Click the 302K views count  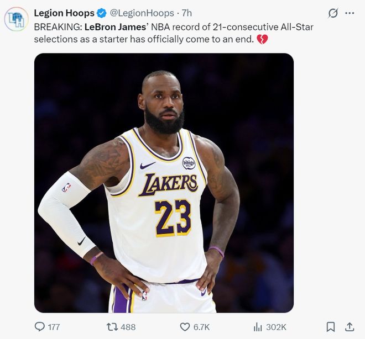[x=275, y=327]
